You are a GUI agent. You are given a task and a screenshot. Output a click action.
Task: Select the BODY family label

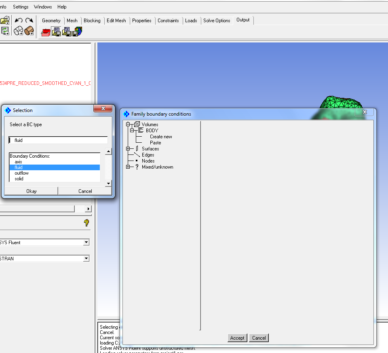click(152, 131)
